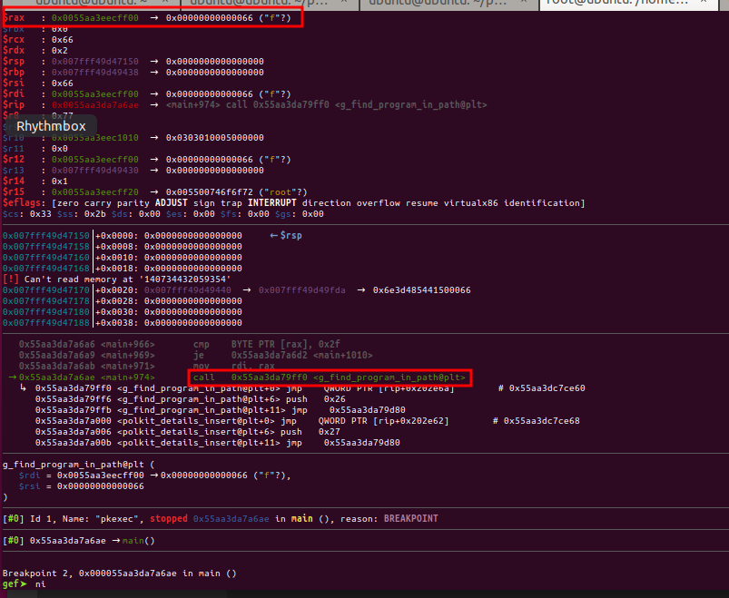The width and height of the screenshot is (729, 598).
Task: Click the [!] memory read warning marker
Action: coord(9,279)
